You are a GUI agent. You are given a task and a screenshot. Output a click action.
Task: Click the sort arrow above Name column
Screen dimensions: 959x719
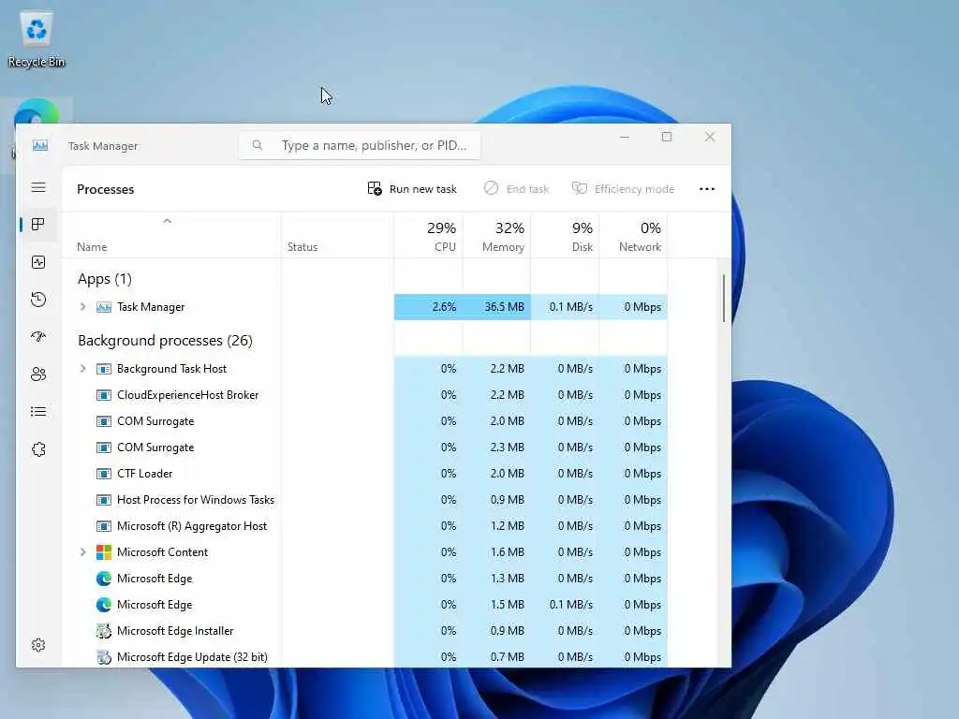[167, 221]
